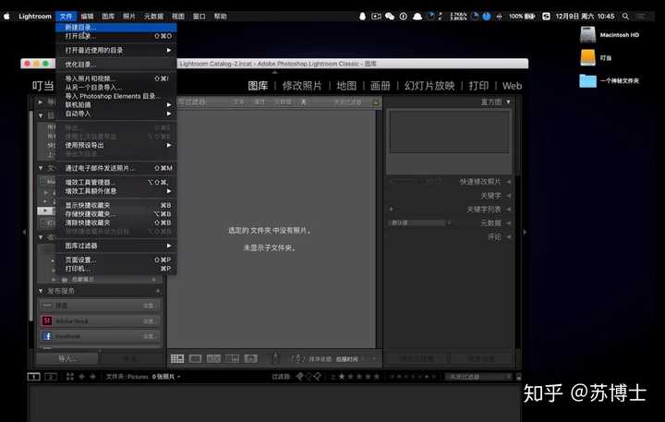Viewport: 665px width, 422px height.
Task: Choose 导入照片和视频 menu item
Action: 116,78
